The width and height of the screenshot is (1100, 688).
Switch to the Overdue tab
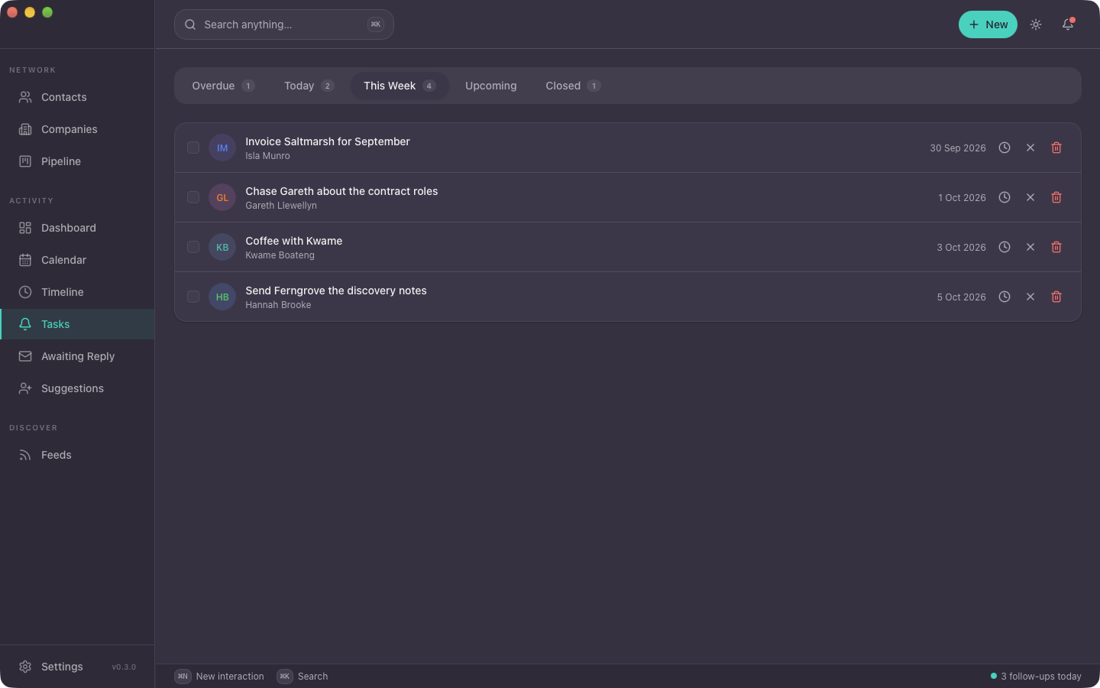(x=223, y=86)
